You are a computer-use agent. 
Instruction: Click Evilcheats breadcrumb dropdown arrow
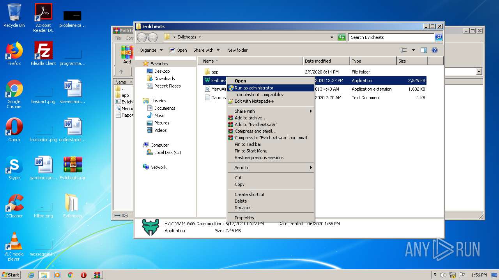pyautogui.click(x=200, y=37)
